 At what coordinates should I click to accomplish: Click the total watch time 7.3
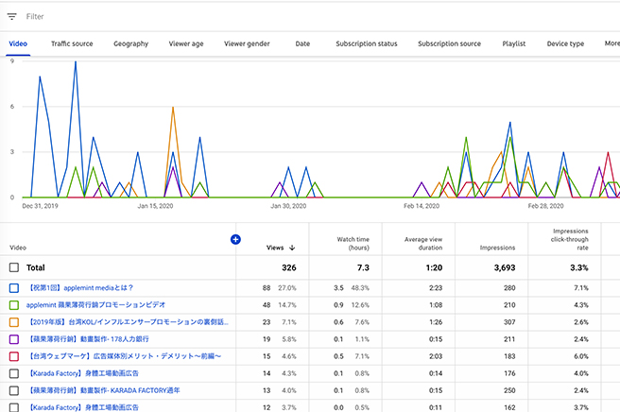tap(363, 267)
